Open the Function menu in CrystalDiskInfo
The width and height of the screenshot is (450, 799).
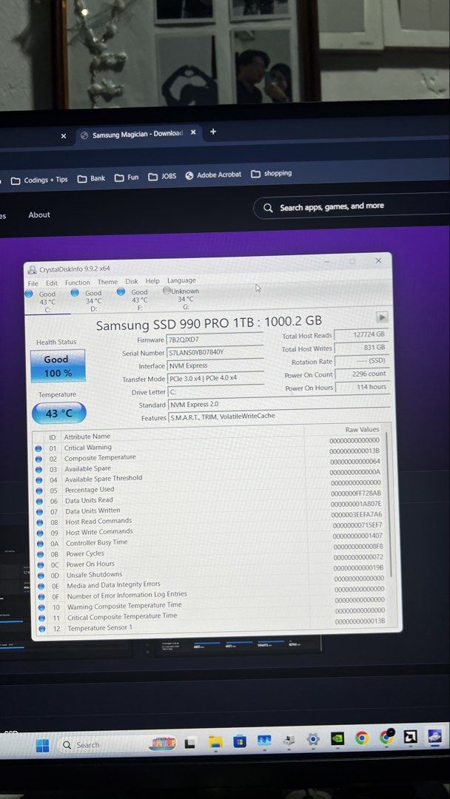click(x=78, y=283)
